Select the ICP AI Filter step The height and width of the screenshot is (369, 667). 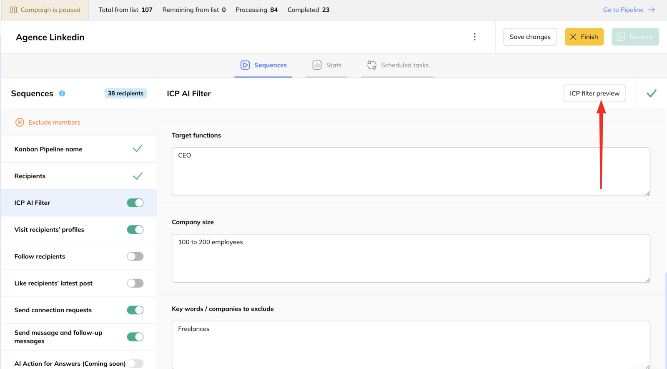[x=79, y=203]
